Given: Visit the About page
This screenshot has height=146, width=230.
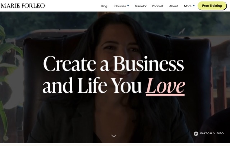Looking at the screenshot, I should pyautogui.click(x=173, y=6).
